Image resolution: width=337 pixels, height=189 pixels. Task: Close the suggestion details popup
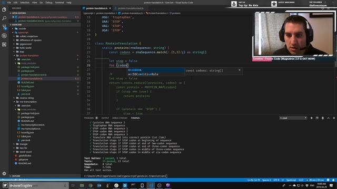[x=240, y=70]
